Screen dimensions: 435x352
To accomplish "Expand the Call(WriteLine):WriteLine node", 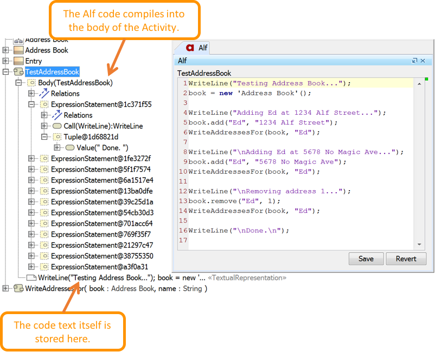I will point(44,126).
